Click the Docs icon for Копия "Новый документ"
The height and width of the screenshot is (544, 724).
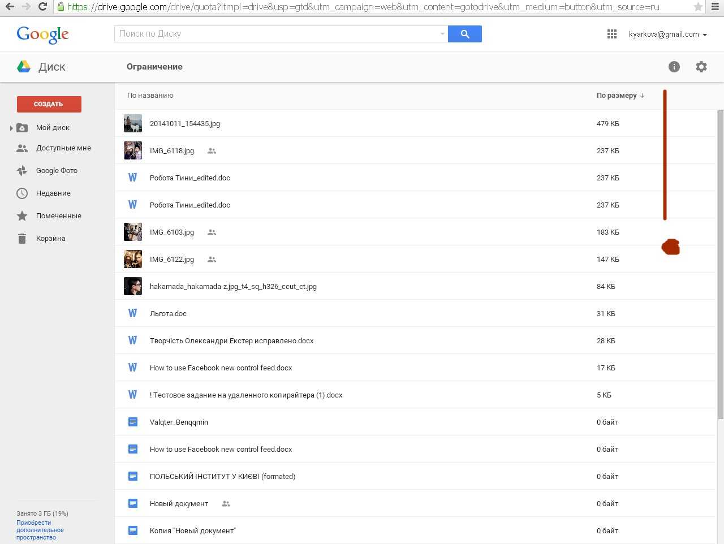(x=133, y=530)
